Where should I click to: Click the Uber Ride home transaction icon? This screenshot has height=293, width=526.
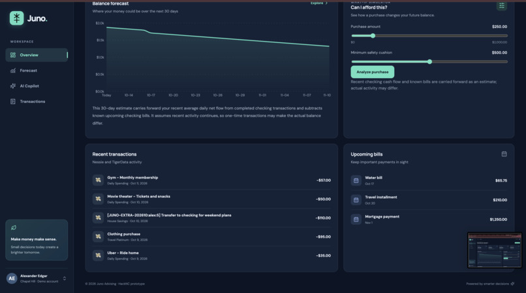coord(98,255)
